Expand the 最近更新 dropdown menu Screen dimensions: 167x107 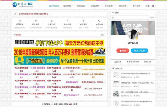click(68, 6)
